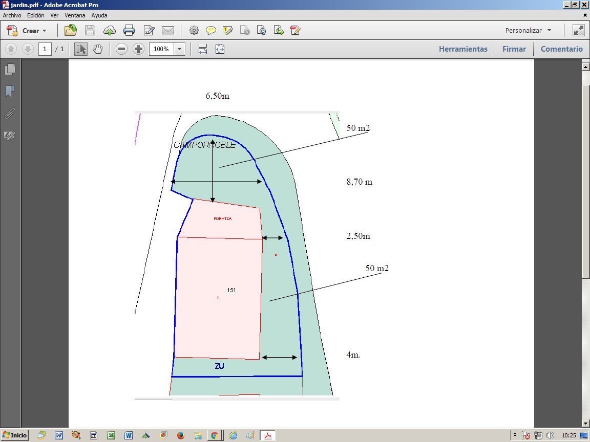
Task: Go to next page arrow
Action: click(x=28, y=49)
